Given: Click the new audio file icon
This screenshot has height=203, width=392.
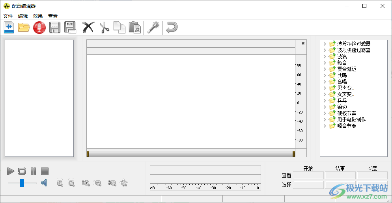Looking at the screenshot, I should tap(9, 28).
